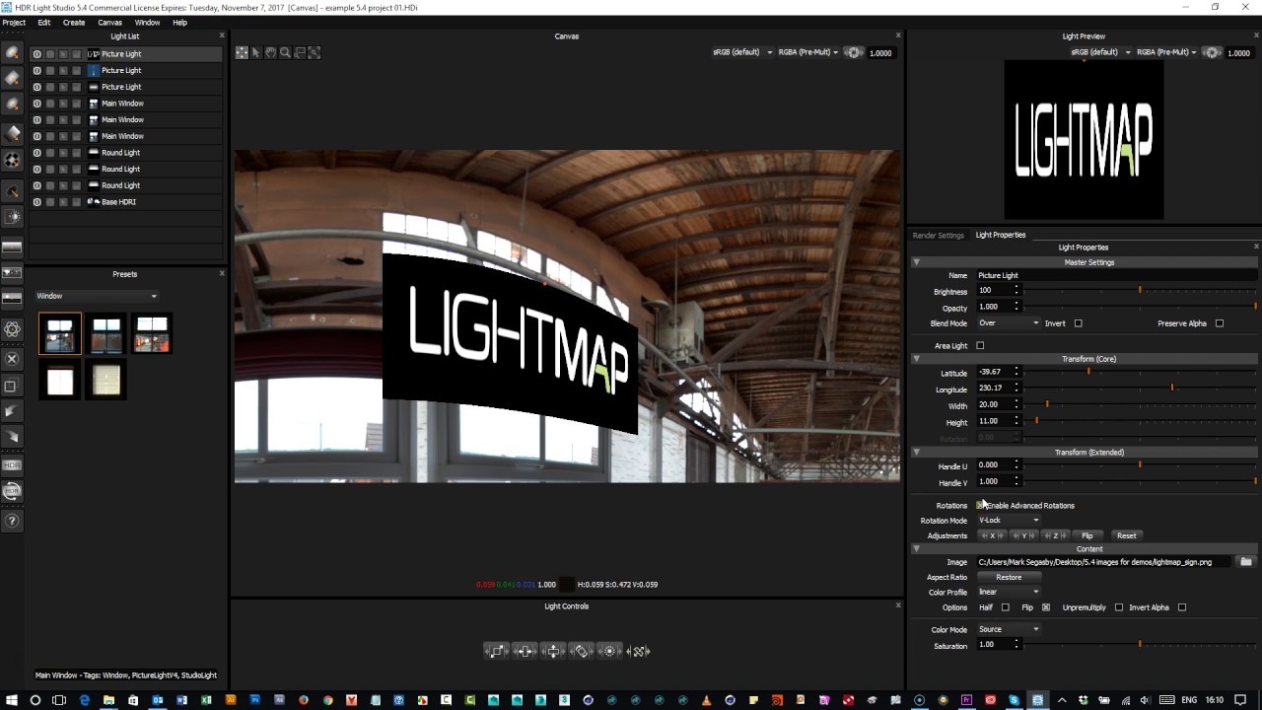The height and width of the screenshot is (710, 1262).
Task: Click the top round light icon in left toolbar
Action: tap(13, 52)
